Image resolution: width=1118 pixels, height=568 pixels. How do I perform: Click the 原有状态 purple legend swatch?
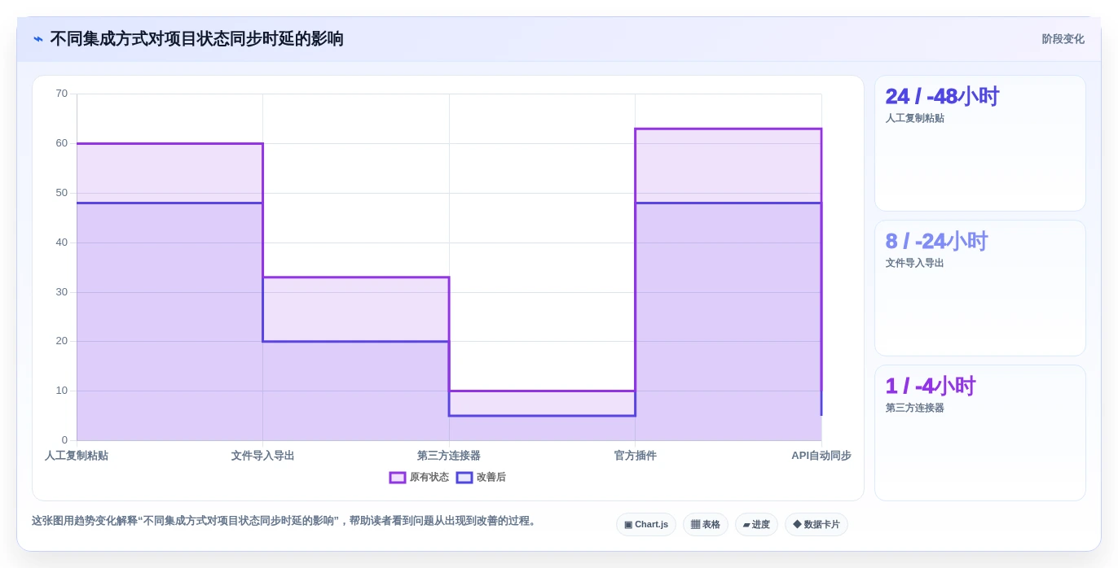398,478
